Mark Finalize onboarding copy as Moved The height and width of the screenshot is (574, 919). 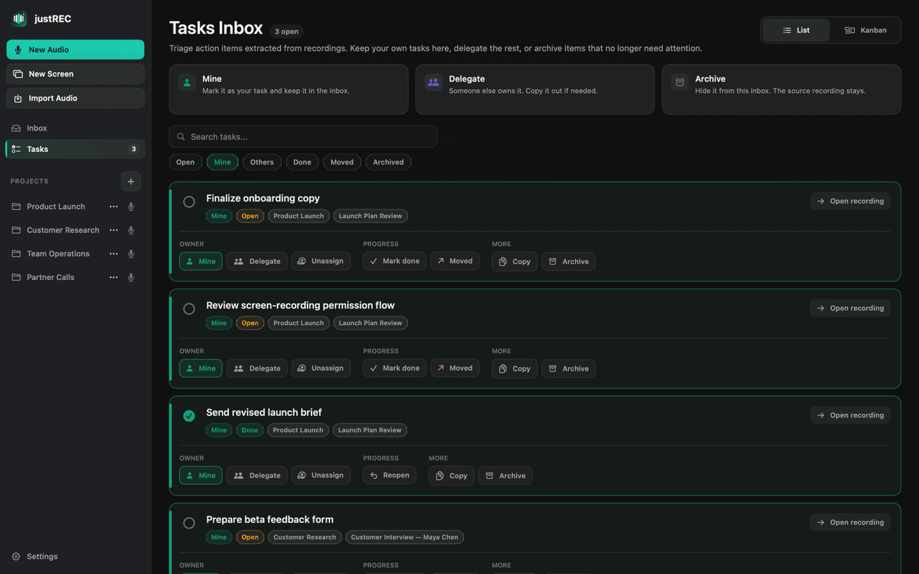(x=455, y=261)
